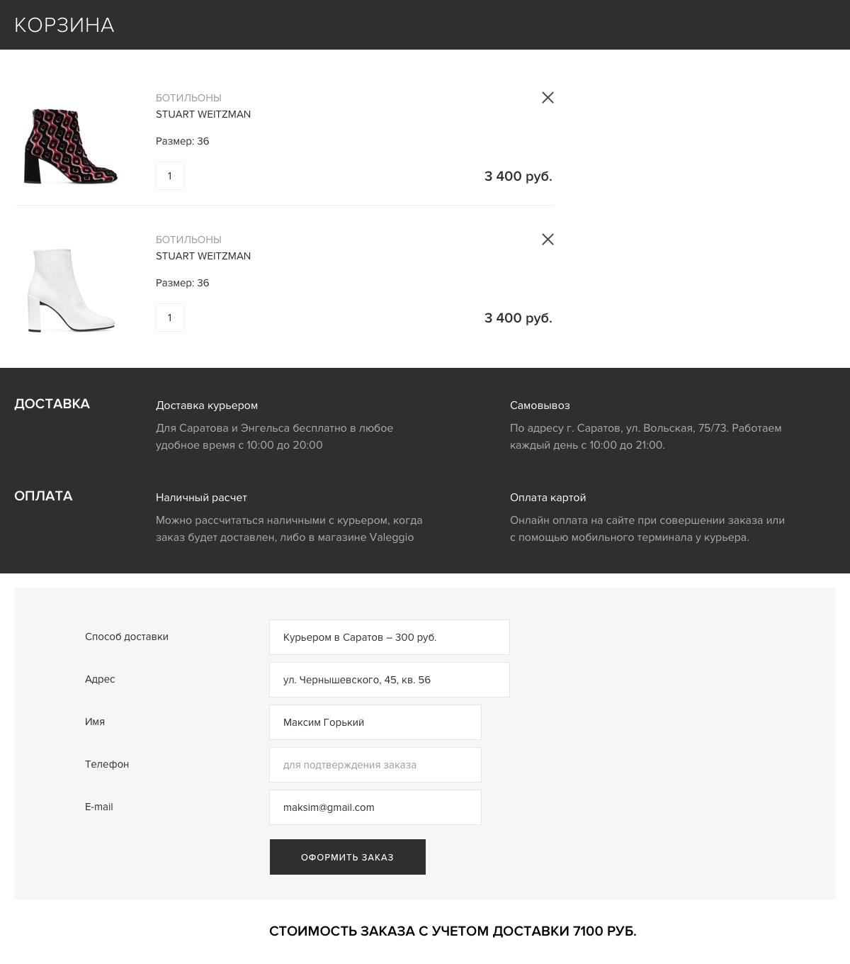The height and width of the screenshot is (964, 850).
Task: Click the name field Максим Горький
Action: 375,722
